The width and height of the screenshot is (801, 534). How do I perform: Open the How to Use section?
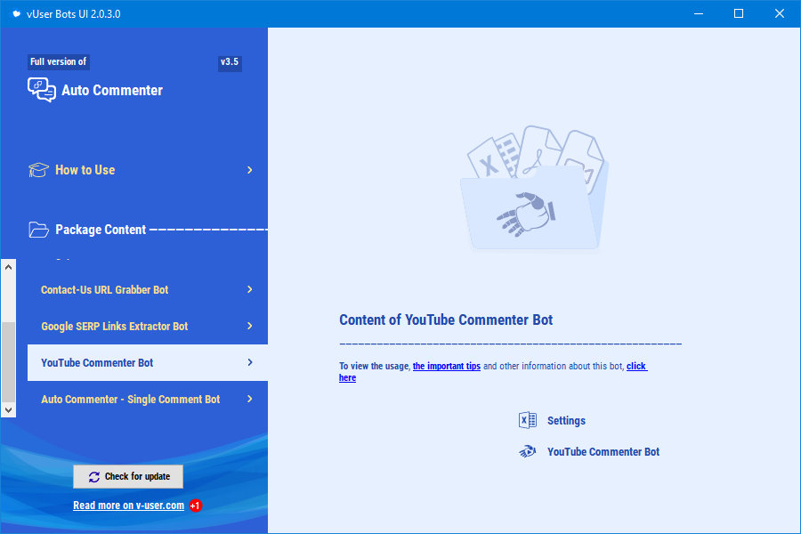point(85,170)
